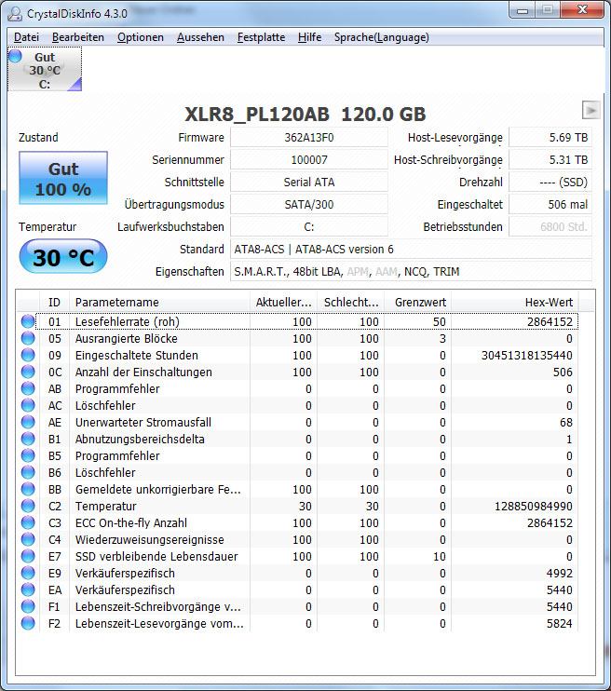611x691 pixels.
Task: Click the Parametername column header
Action: pos(159,303)
